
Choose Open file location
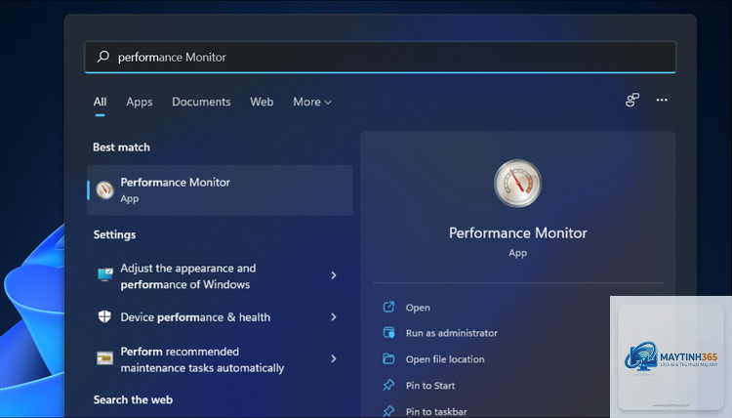[x=445, y=359]
